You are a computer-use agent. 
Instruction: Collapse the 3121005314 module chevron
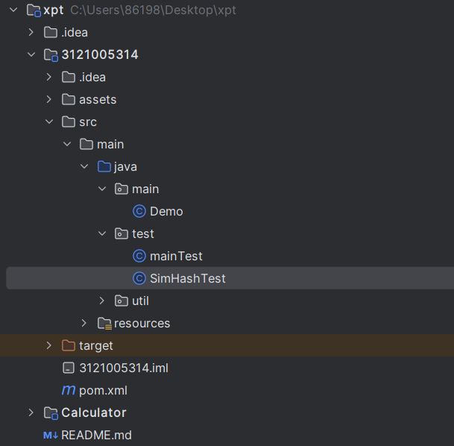pos(31,54)
